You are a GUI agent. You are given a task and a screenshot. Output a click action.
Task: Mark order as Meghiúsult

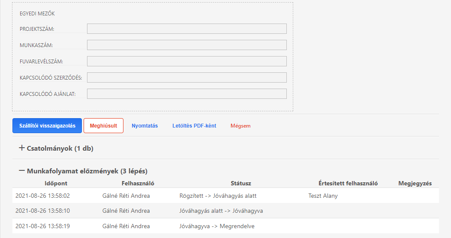click(104, 126)
